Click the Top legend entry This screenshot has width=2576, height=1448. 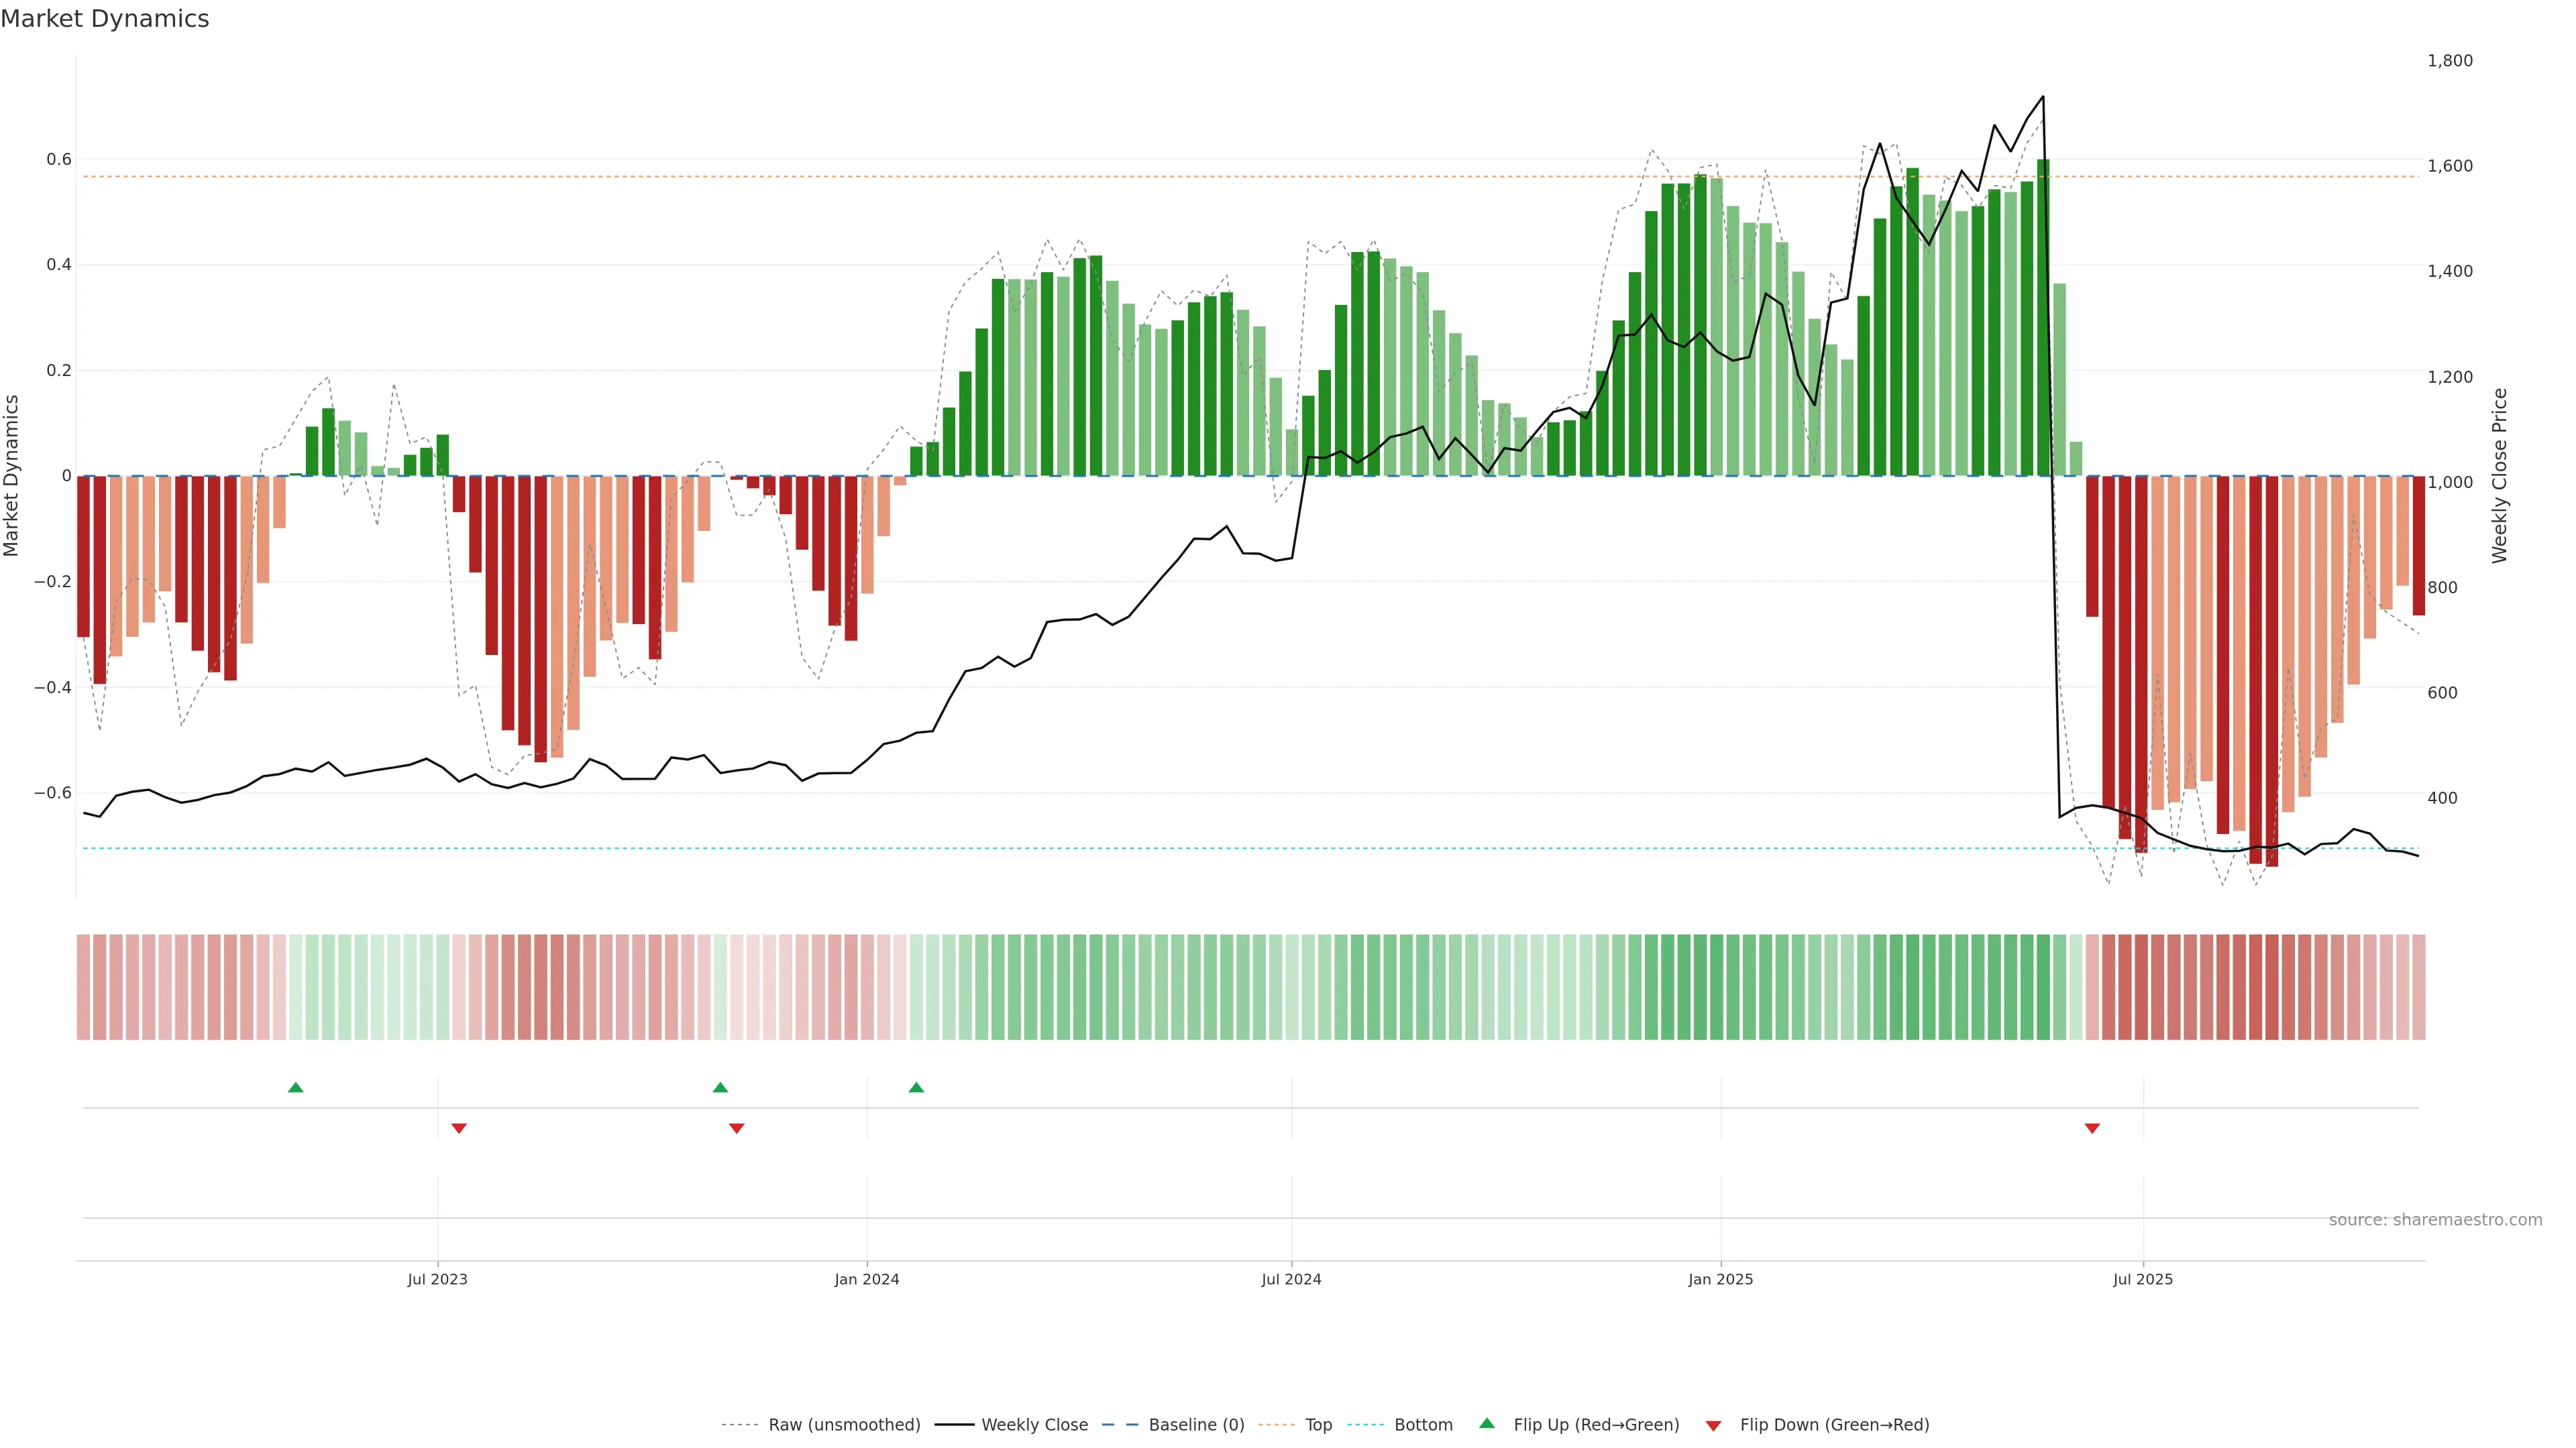click(x=1318, y=1425)
